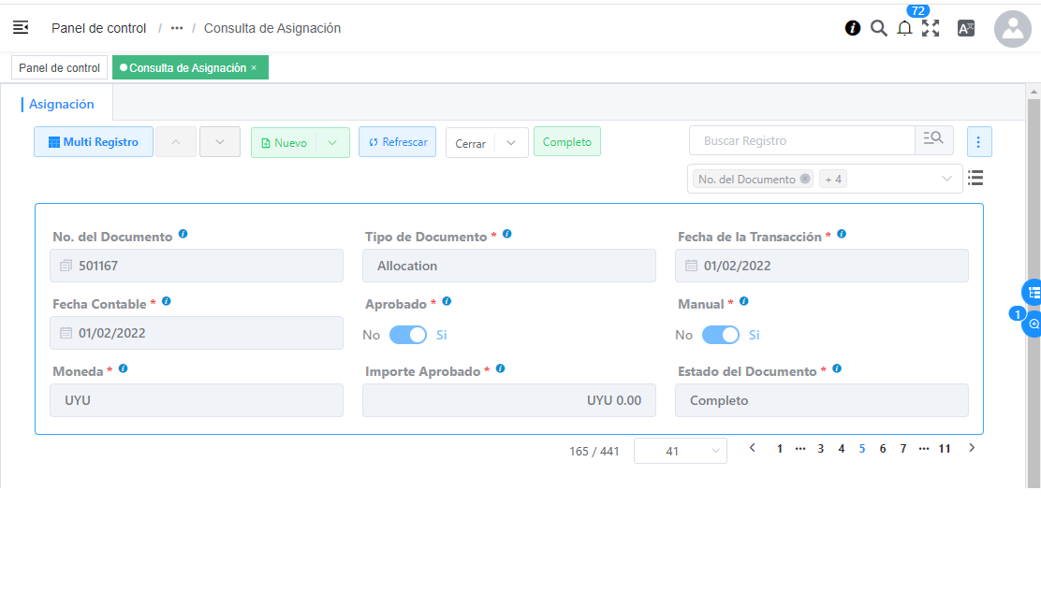The height and width of the screenshot is (606, 1041).
Task: Toggle fullscreen mode icon
Action: 931,28
